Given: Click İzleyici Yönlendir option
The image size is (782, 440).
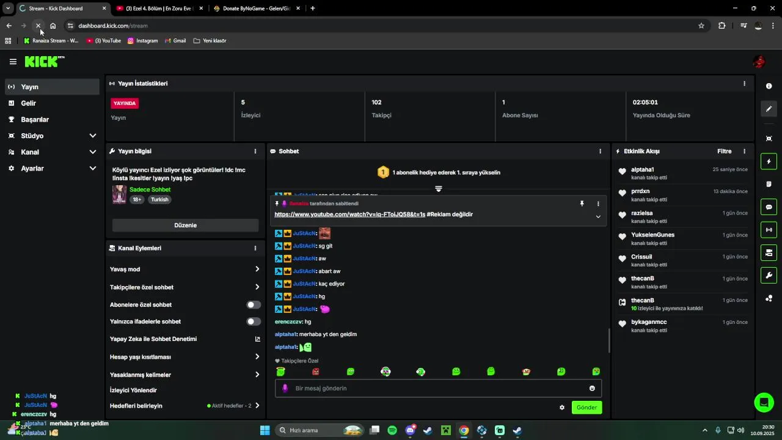Looking at the screenshot, I should coord(133,391).
